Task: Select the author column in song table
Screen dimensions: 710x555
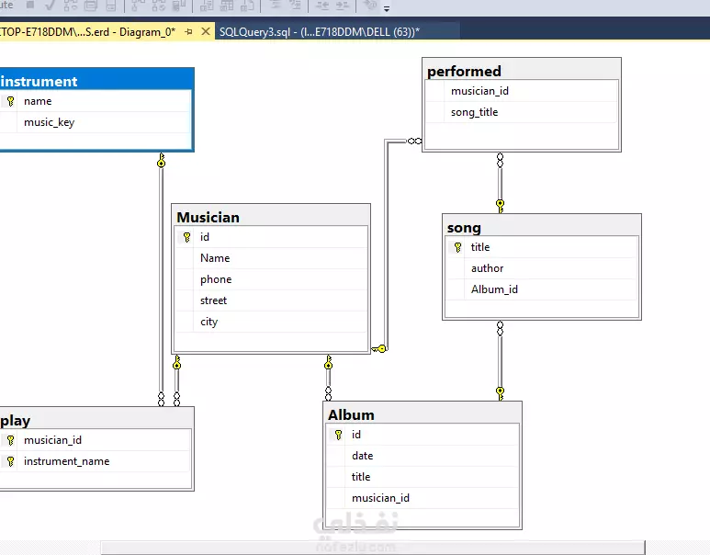Action: pyautogui.click(x=542, y=268)
